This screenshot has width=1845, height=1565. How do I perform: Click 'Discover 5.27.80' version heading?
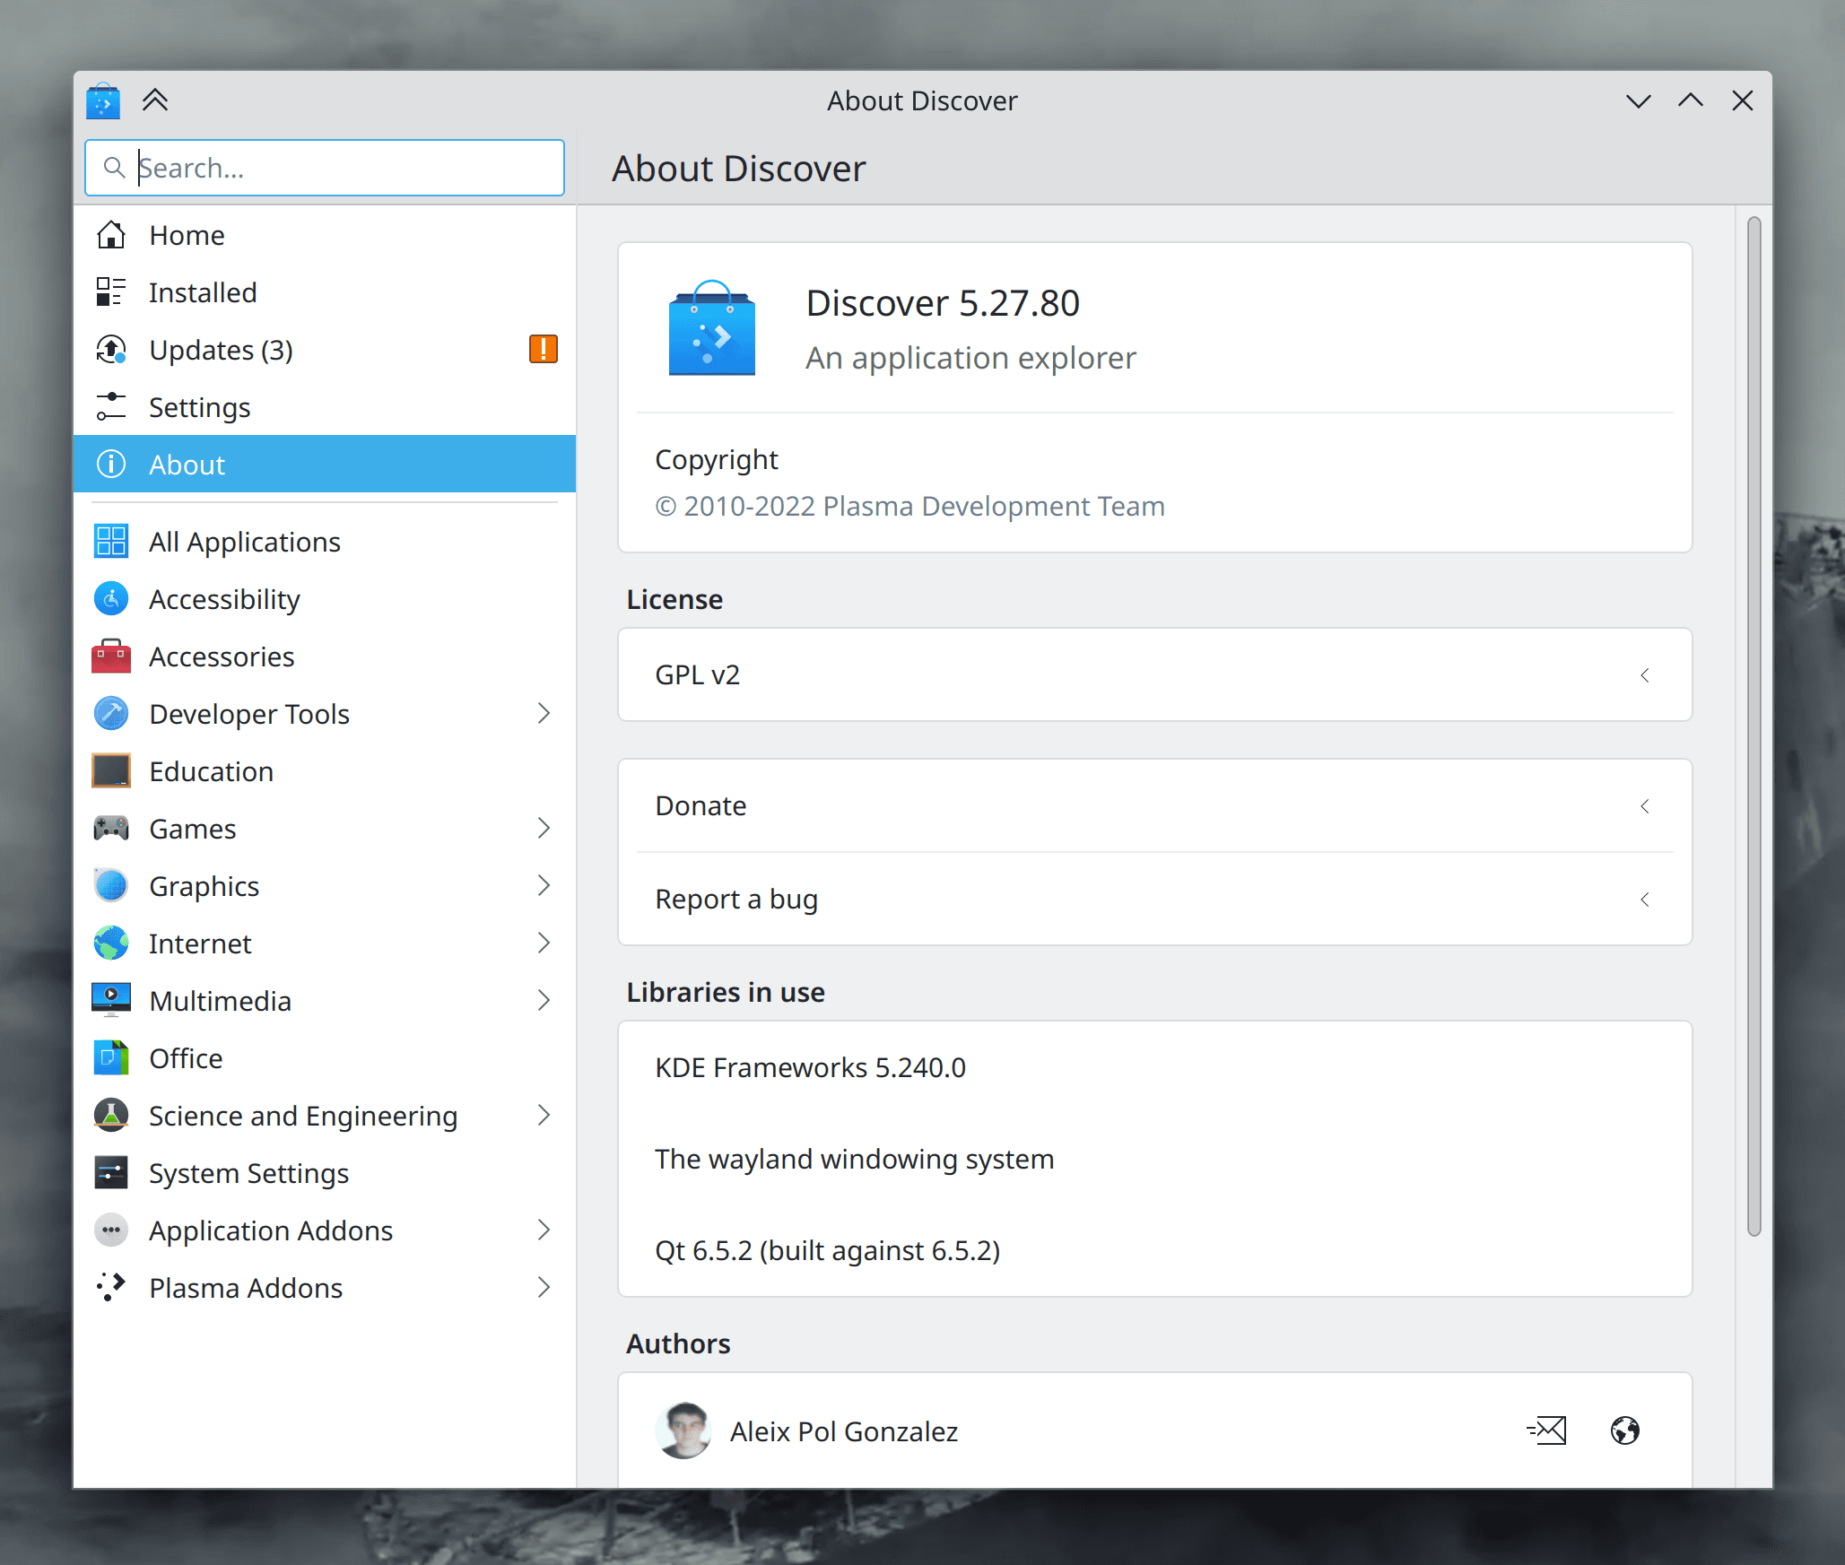point(943,303)
